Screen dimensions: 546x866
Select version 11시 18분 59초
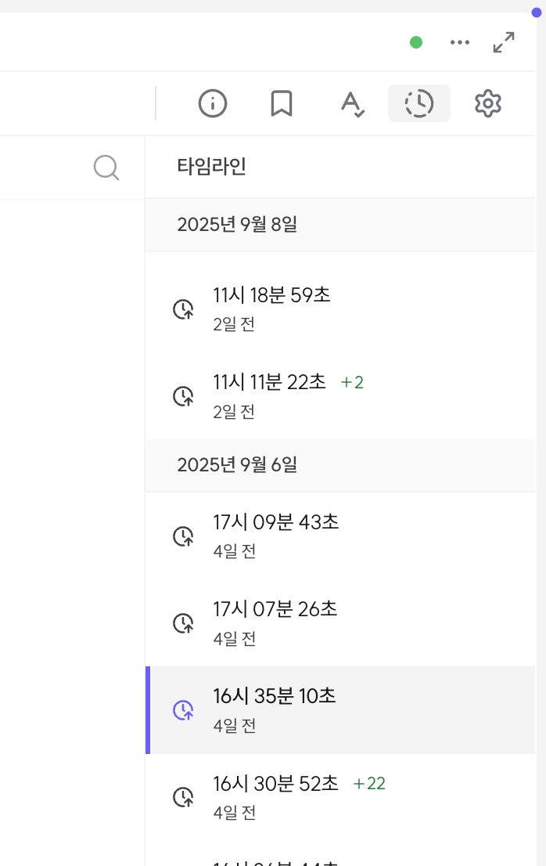pyautogui.click(x=269, y=296)
